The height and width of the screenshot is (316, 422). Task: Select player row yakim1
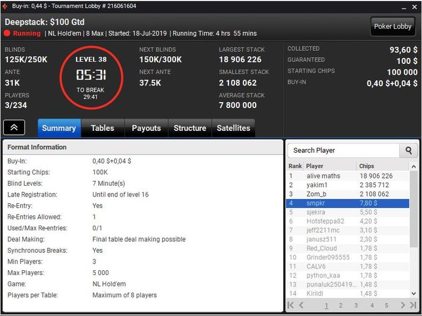[348, 185]
